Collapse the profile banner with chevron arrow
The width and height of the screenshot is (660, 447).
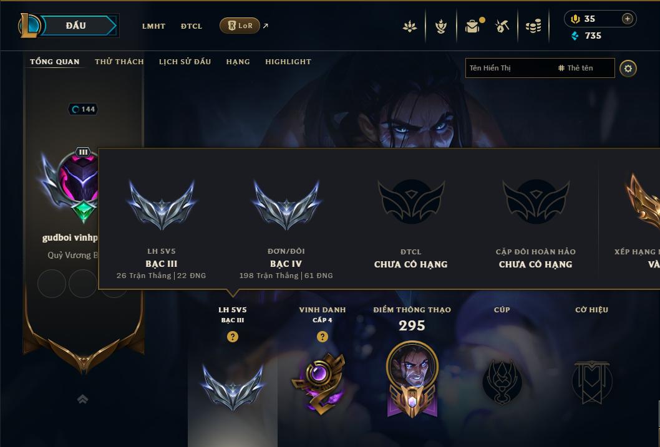(82, 399)
